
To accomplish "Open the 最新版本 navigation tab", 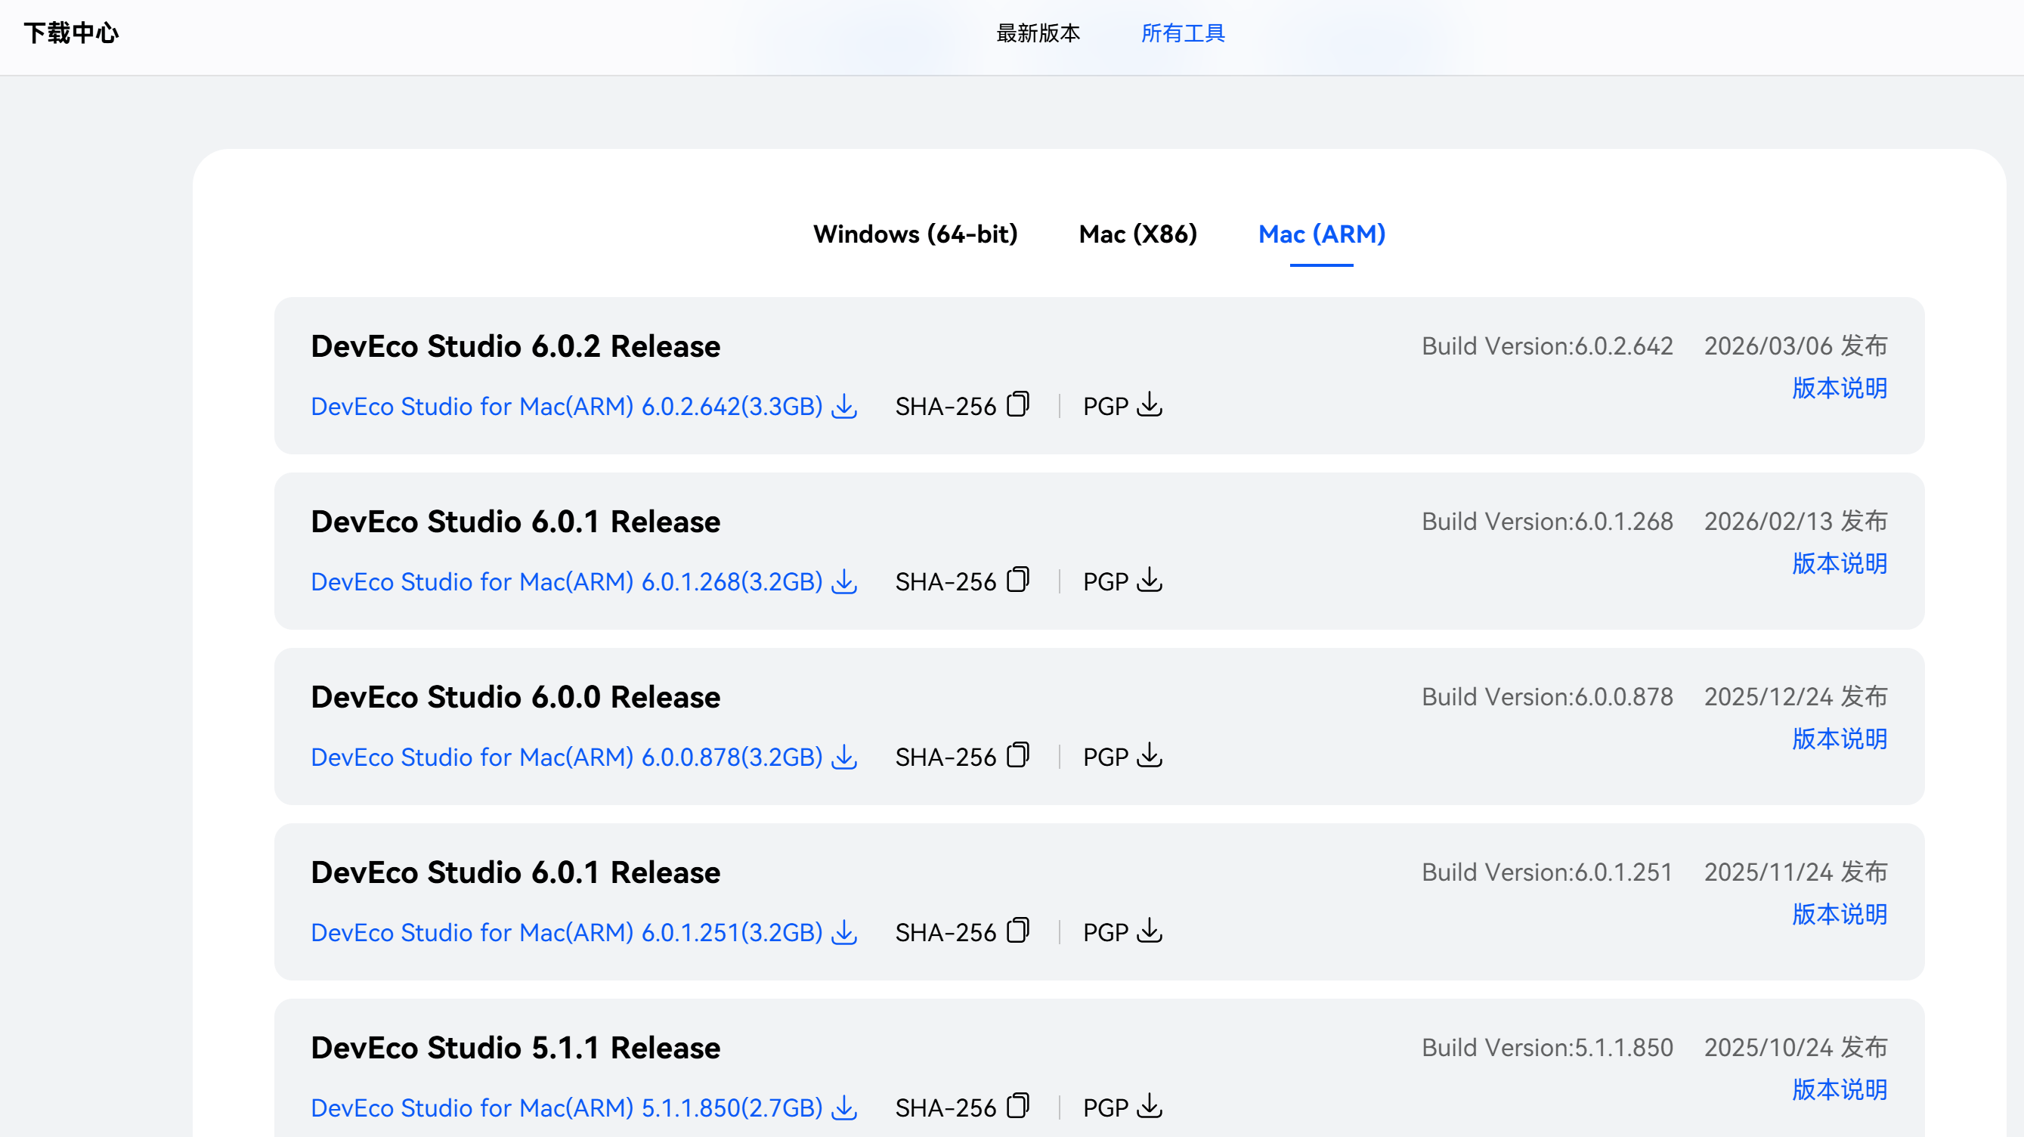I will point(1038,33).
